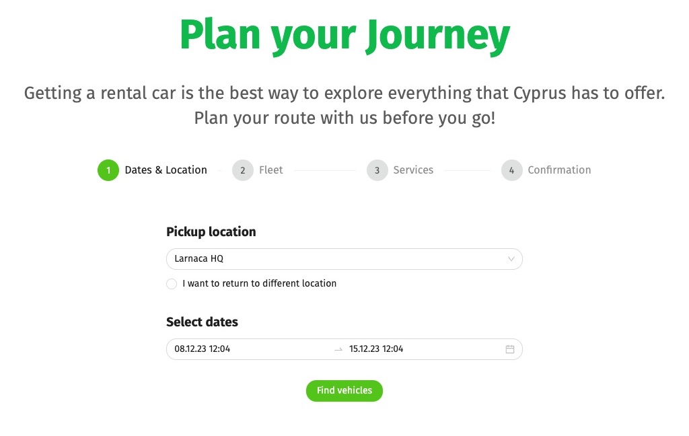Click the step 4 number circle
The height and width of the screenshot is (436, 689).
(x=512, y=170)
